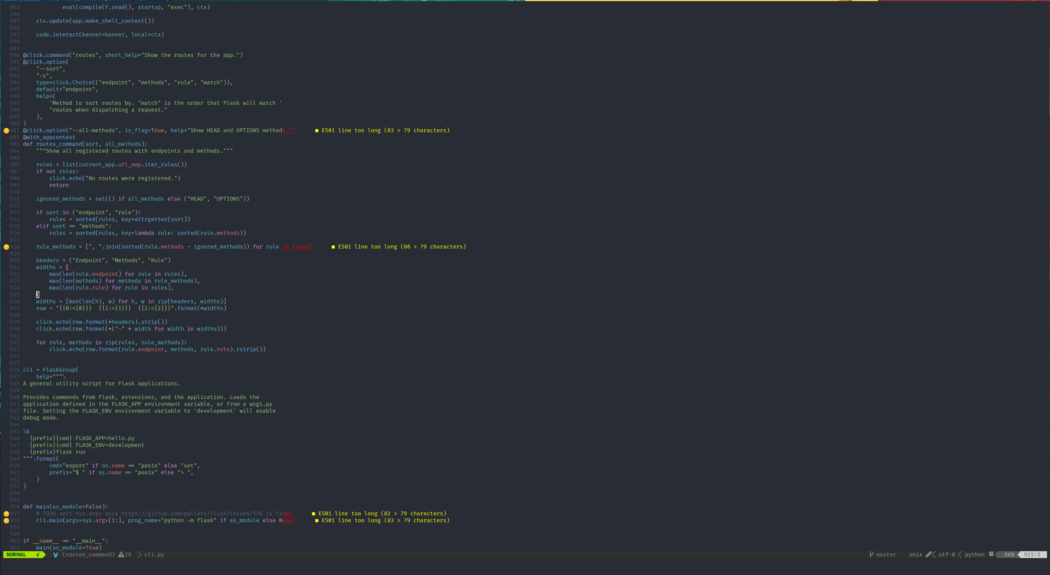The image size is (1050, 575).
Task: Click the pencil edit icon in statusline
Action: coord(929,554)
